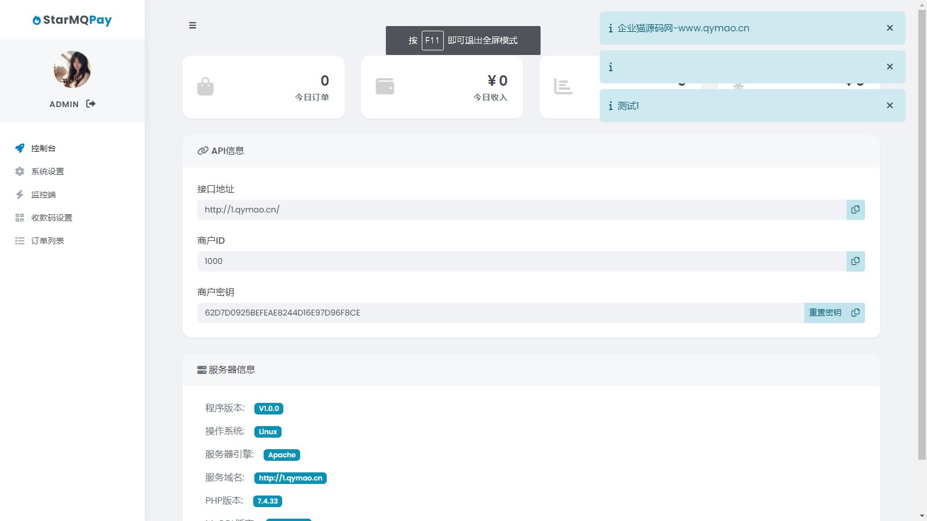Click the 接口地址 input field
927x521 pixels.
521,210
